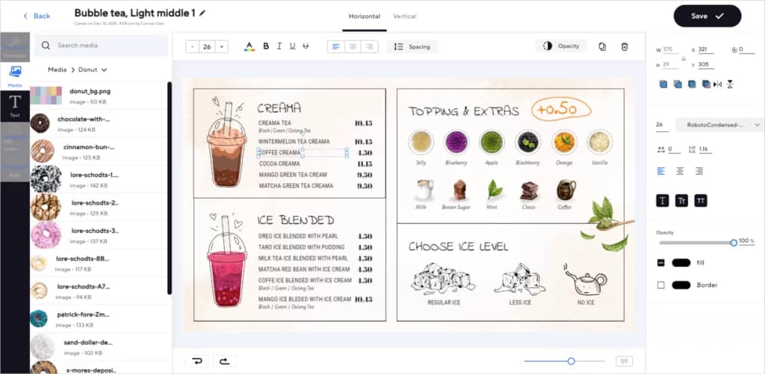
Task: Go Back to the previous page
Action: coord(37,16)
